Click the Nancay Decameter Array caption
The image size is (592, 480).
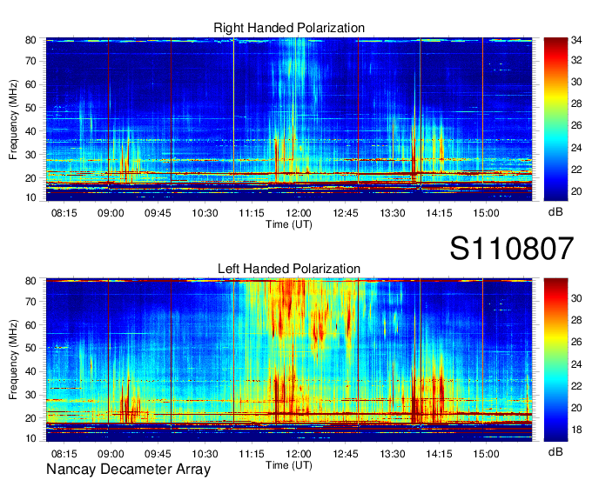(128, 470)
